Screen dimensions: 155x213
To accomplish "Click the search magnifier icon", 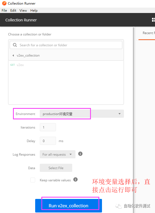I will click(15, 45).
